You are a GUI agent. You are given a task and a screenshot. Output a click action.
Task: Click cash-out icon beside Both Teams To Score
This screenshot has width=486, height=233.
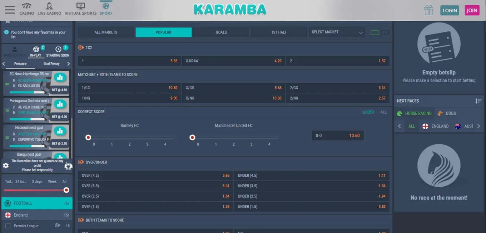click(81, 220)
